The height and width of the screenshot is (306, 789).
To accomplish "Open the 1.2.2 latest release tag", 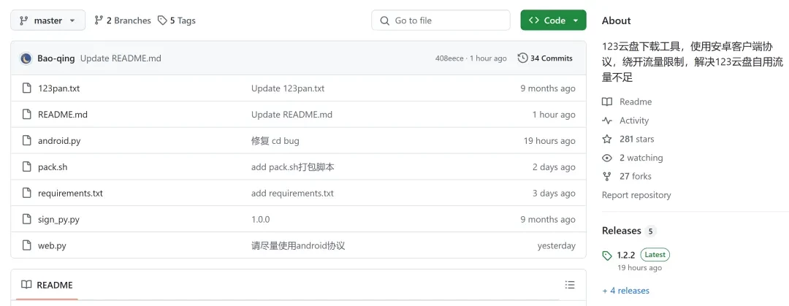I will tap(625, 255).
